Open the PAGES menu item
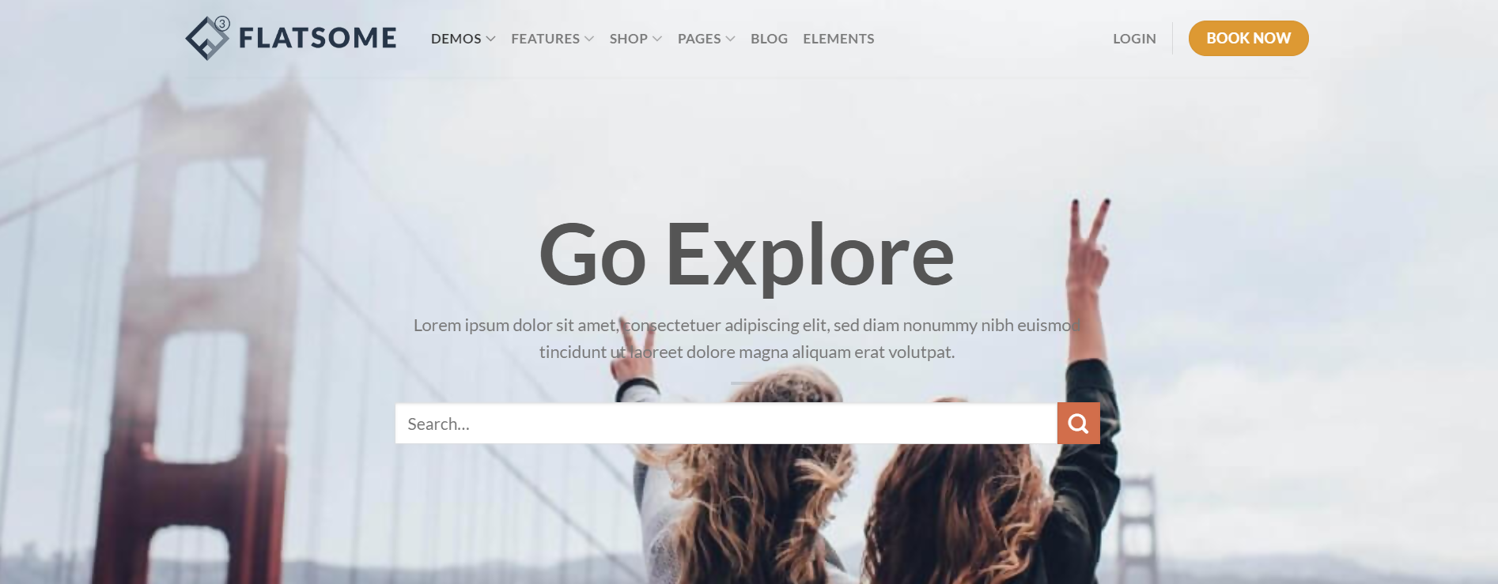Viewport: 1498px width, 584px height. (699, 39)
